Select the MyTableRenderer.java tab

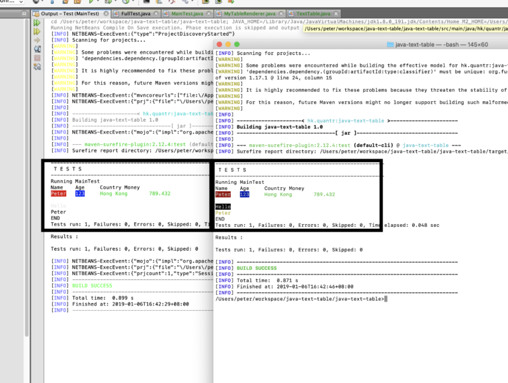[249, 14]
